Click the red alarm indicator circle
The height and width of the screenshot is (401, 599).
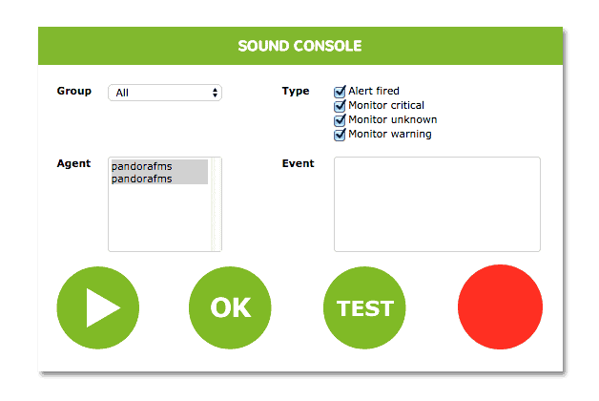pyautogui.click(x=500, y=307)
